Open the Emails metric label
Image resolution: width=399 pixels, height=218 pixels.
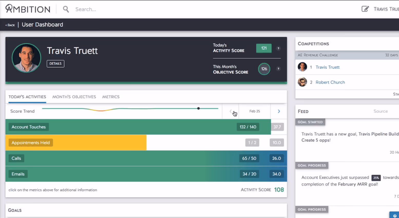point(18,174)
